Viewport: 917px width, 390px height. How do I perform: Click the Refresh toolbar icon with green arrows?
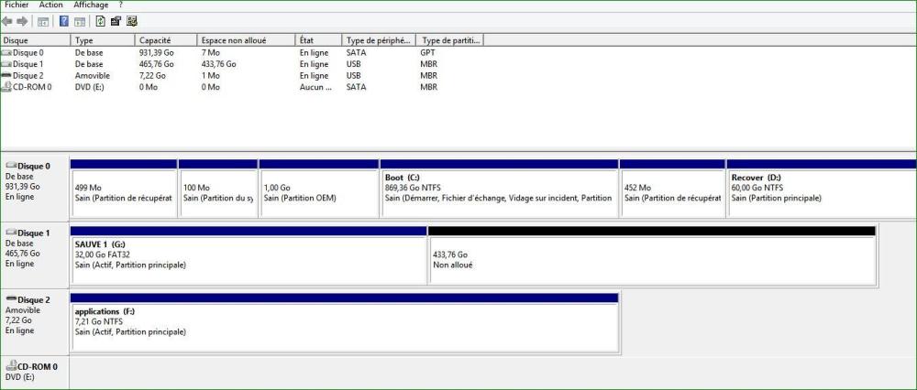101,21
